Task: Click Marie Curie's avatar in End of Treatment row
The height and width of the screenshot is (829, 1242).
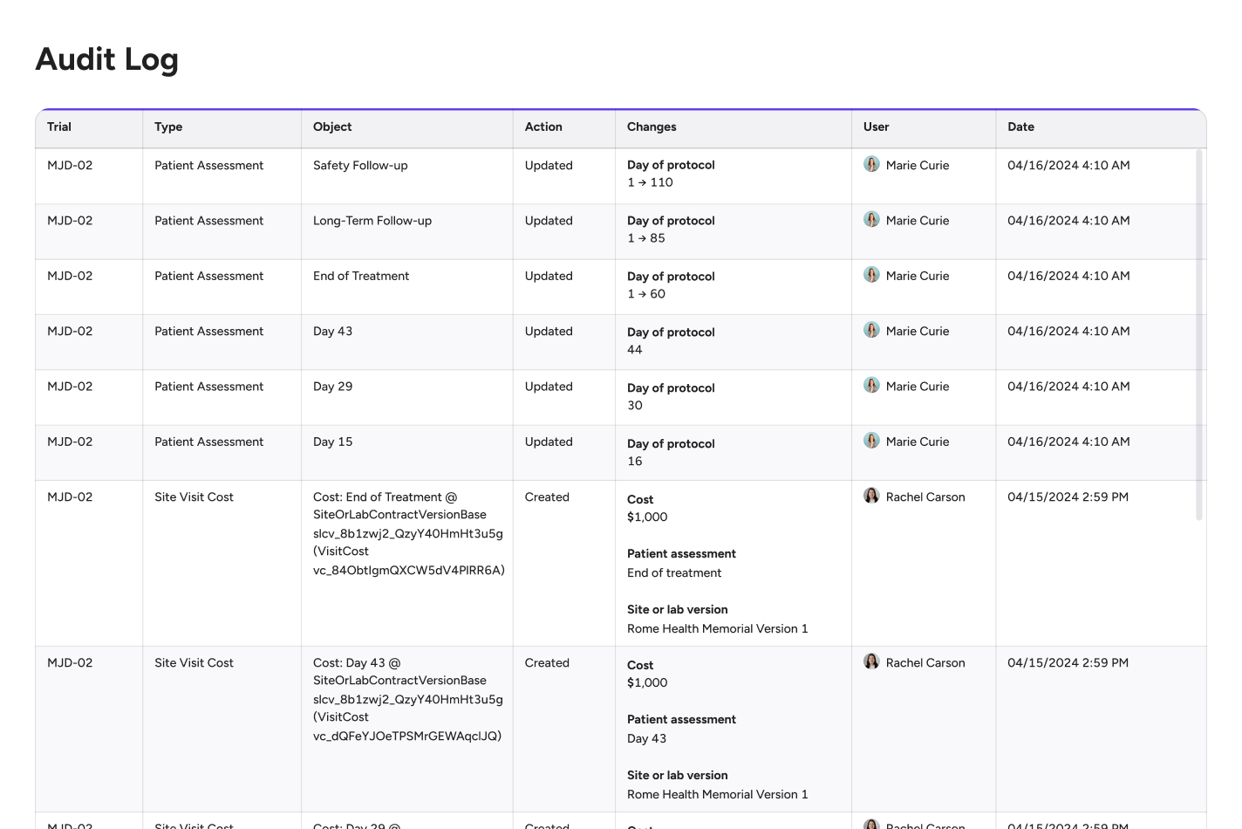Action: [871, 275]
